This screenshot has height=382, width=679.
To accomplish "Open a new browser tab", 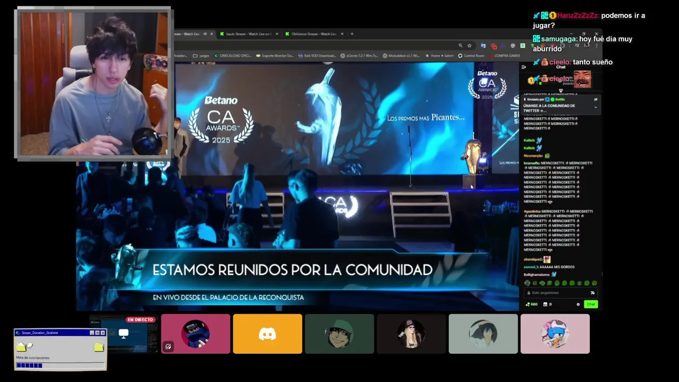I will pos(352,34).
